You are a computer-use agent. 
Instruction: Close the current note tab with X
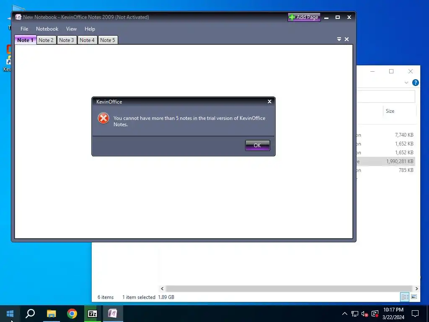(346, 39)
